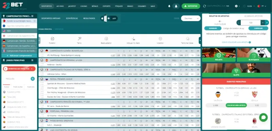Increase stake with plus button
The width and height of the screenshot is (272, 131).
click(262, 22)
